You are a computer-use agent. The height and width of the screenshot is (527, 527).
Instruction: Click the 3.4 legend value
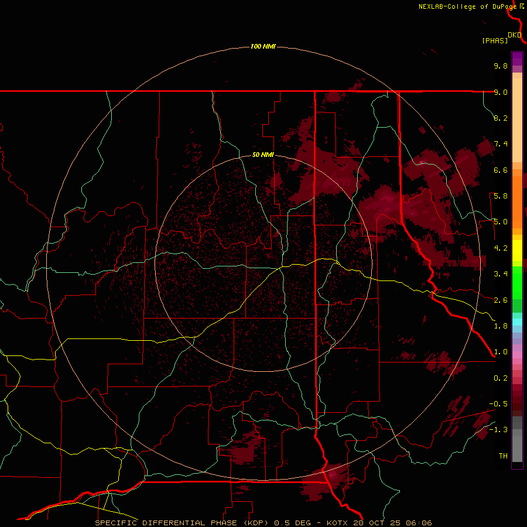pos(501,274)
